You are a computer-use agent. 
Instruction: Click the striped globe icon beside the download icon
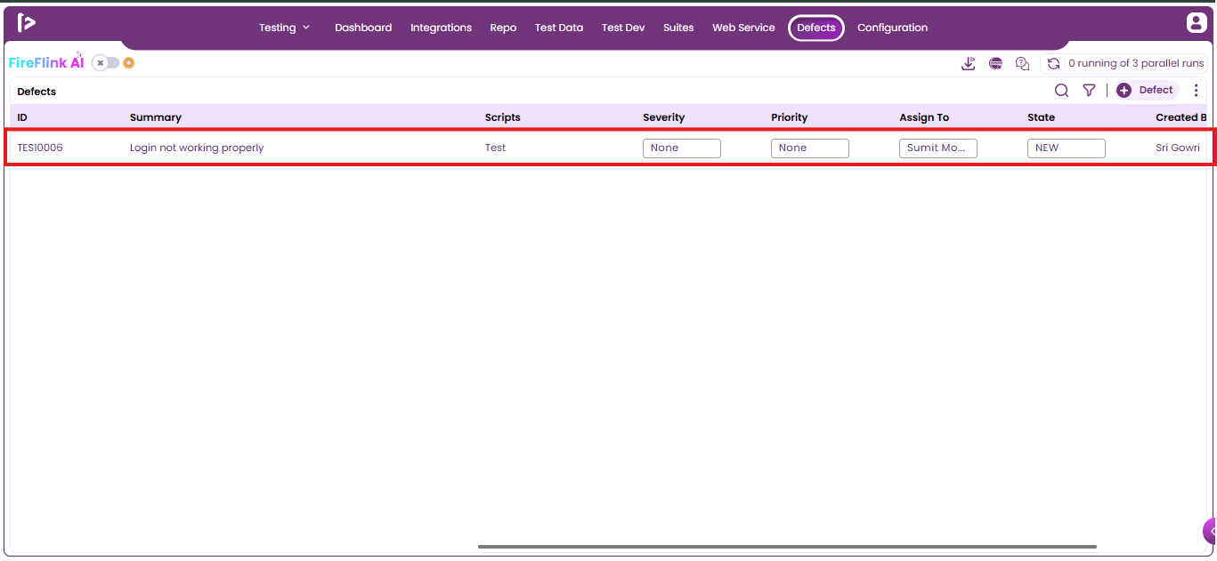coord(995,63)
